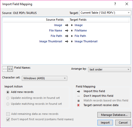Open the help question mark
The height and width of the screenshot is (128, 133).
(x=115, y=4)
